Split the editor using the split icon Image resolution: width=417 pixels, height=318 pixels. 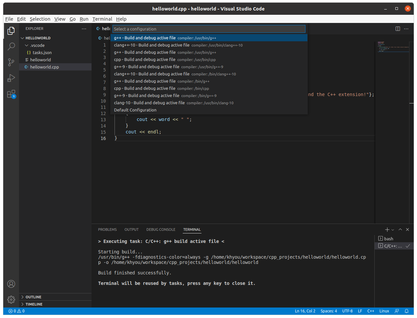398,29
